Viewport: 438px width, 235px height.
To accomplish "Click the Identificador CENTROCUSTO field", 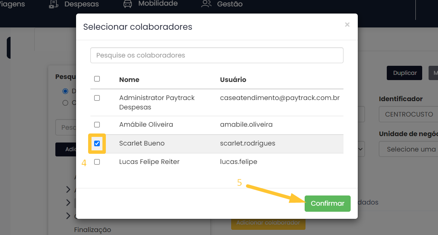I will tap(408, 114).
